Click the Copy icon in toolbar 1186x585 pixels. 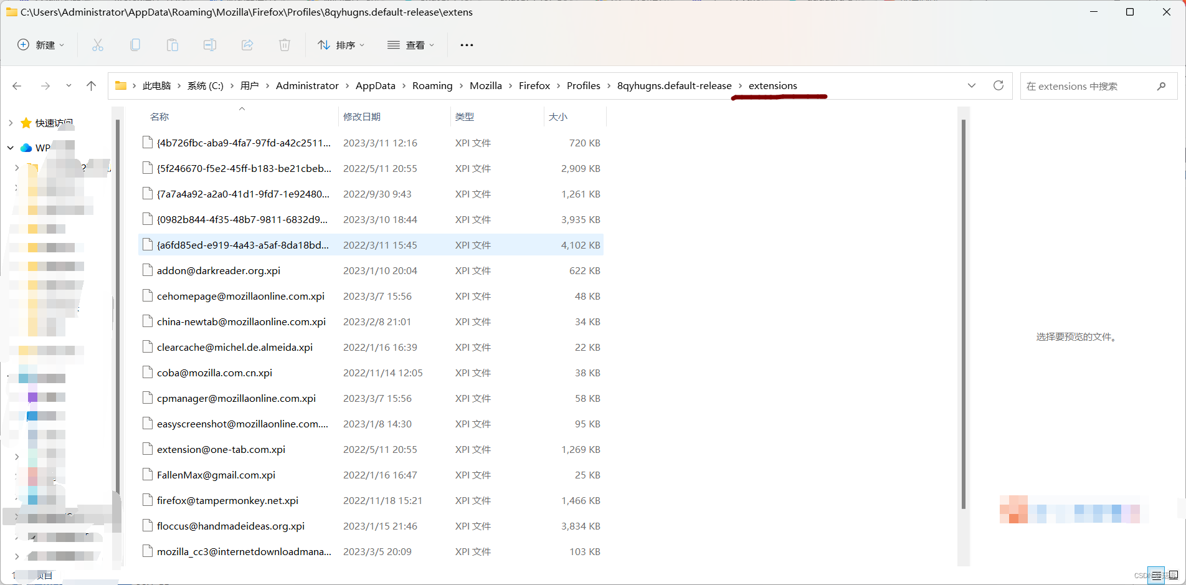(x=135, y=45)
